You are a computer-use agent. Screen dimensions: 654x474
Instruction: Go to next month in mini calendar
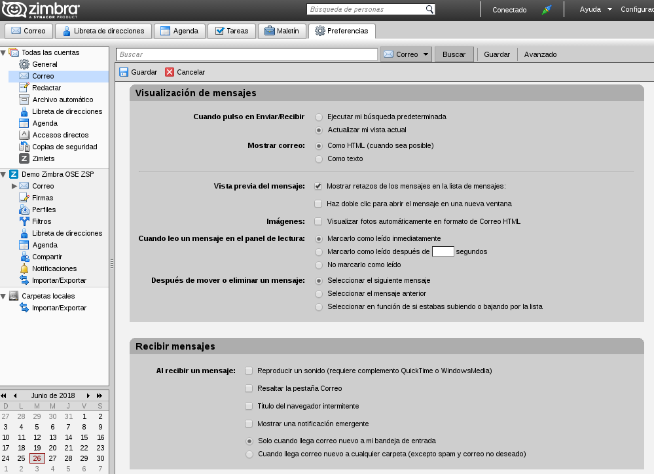(88, 395)
